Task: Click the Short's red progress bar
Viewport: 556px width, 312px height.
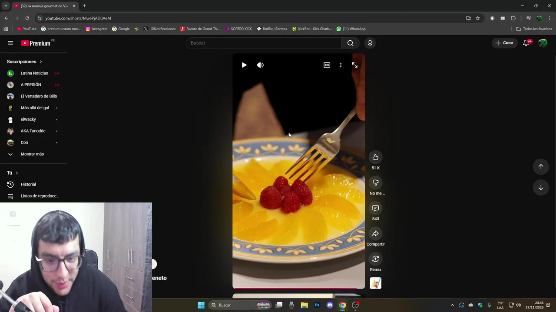Action: [x=298, y=288]
